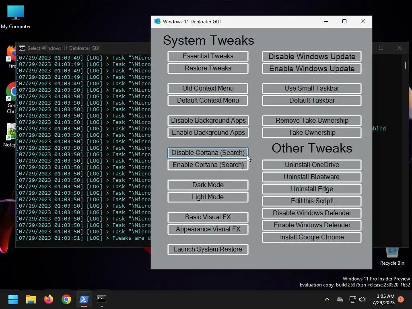The height and width of the screenshot is (309, 412).
Task: Select the Recycle Bin desktop icon
Action: [392, 257]
